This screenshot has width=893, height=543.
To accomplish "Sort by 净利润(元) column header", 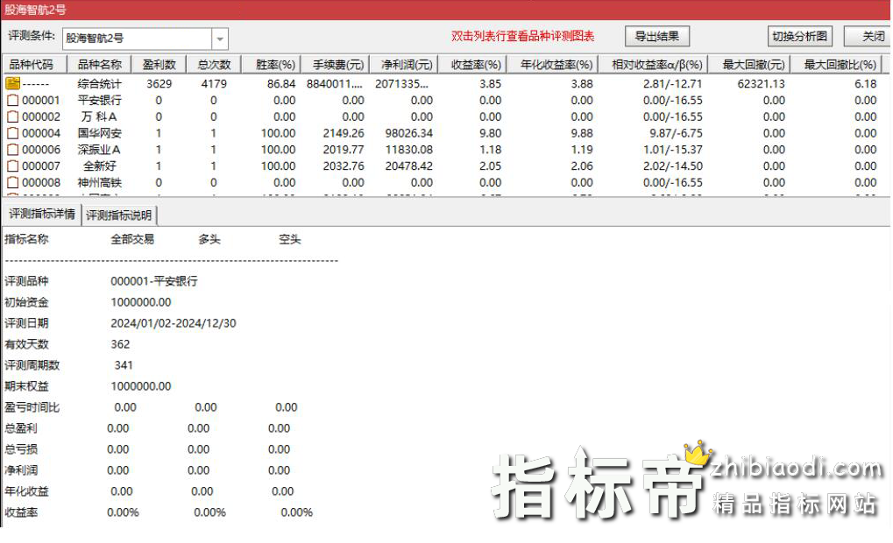I will tap(404, 64).
